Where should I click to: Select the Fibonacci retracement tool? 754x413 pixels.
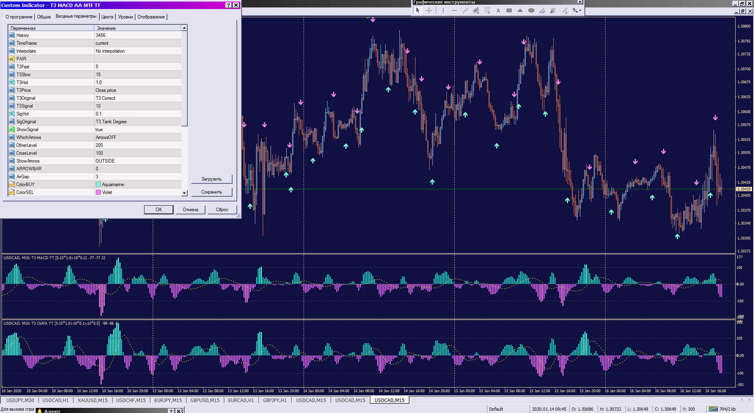pyautogui.click(x=487, y=11)
